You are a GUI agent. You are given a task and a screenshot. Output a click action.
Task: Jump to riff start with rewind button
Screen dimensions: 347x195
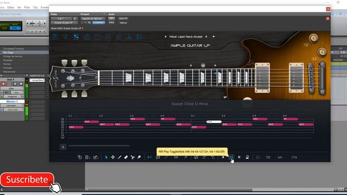[x=223, y=157]
